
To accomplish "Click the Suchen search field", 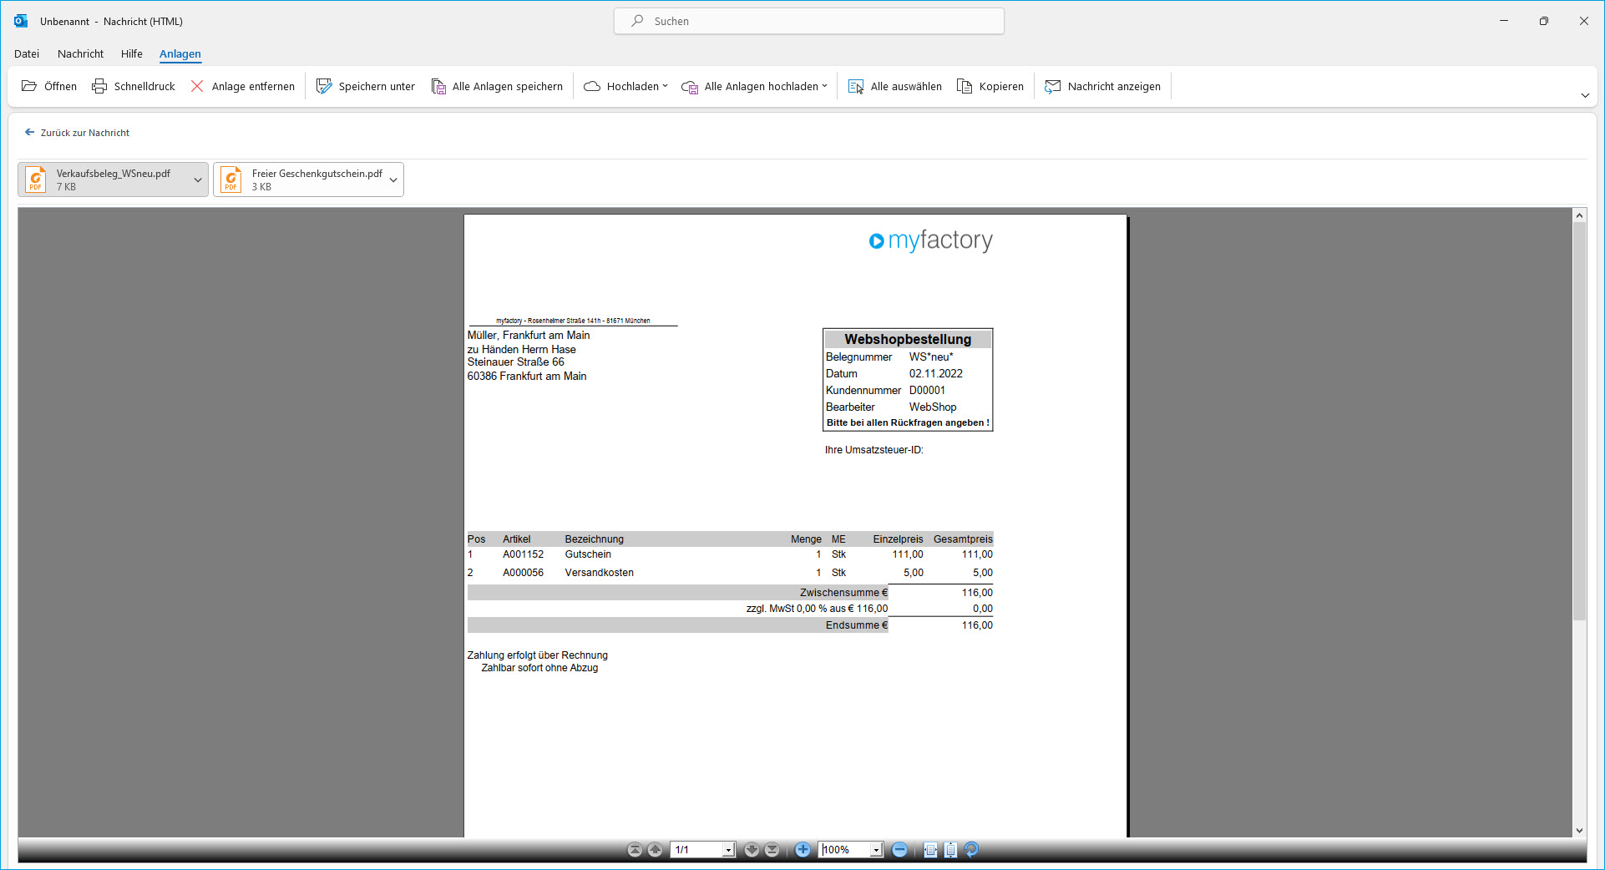I will coord(809,21).
